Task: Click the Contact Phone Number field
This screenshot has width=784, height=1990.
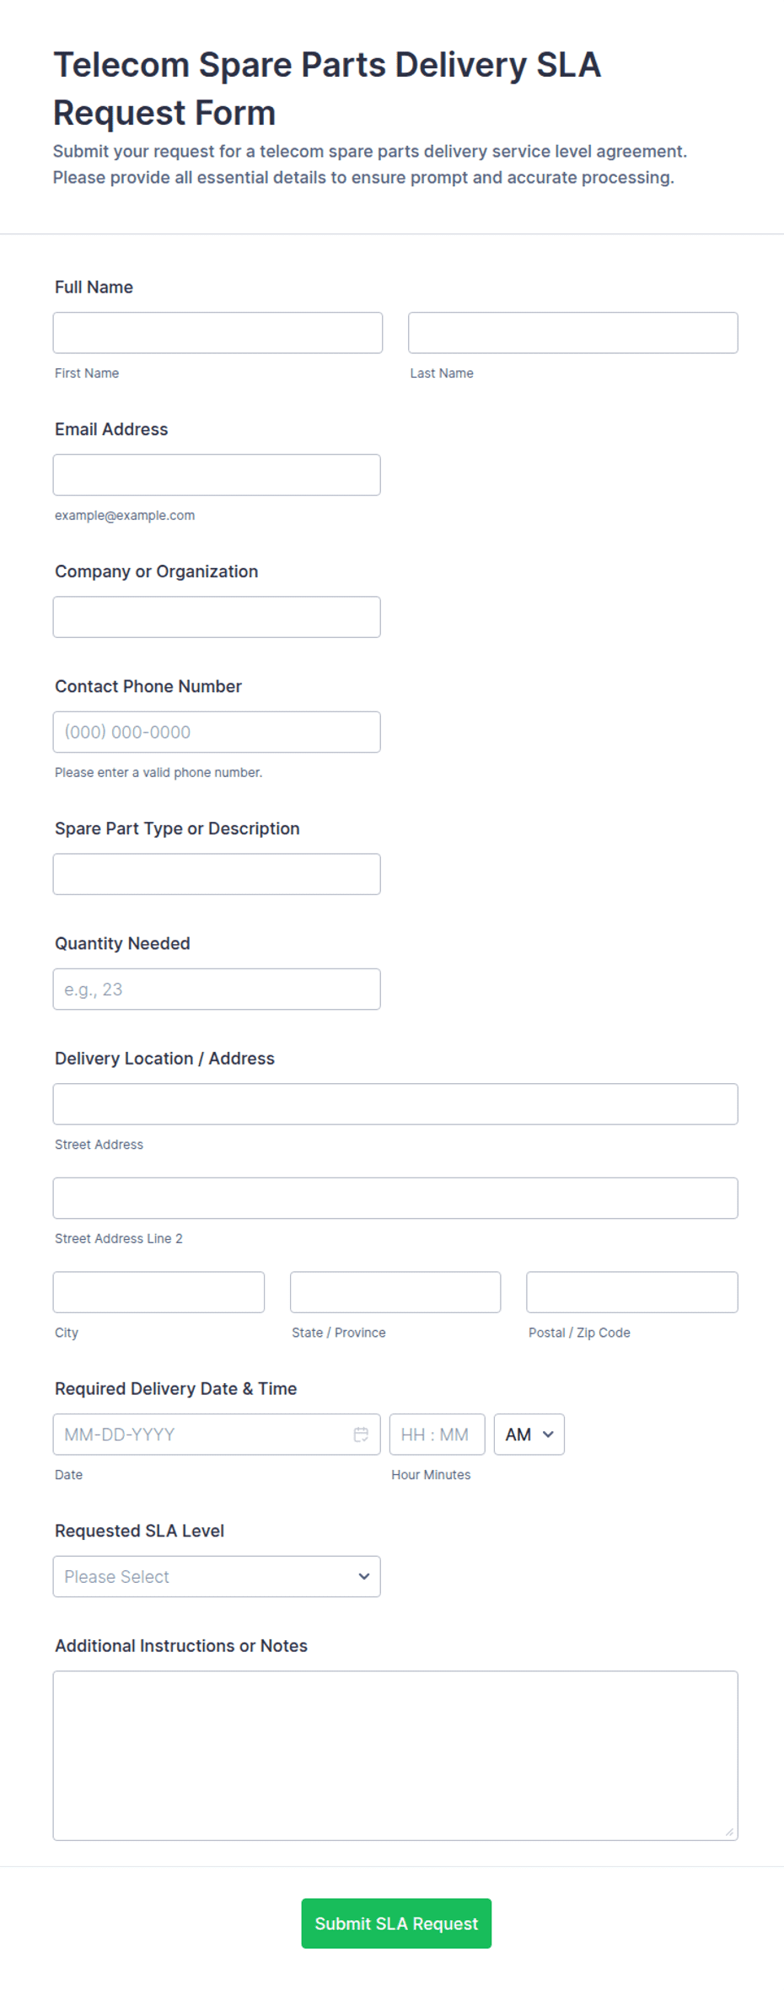Action: (217, 732)
